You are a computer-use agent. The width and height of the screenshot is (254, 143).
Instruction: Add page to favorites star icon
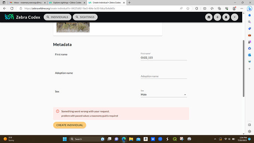(188, 8)
